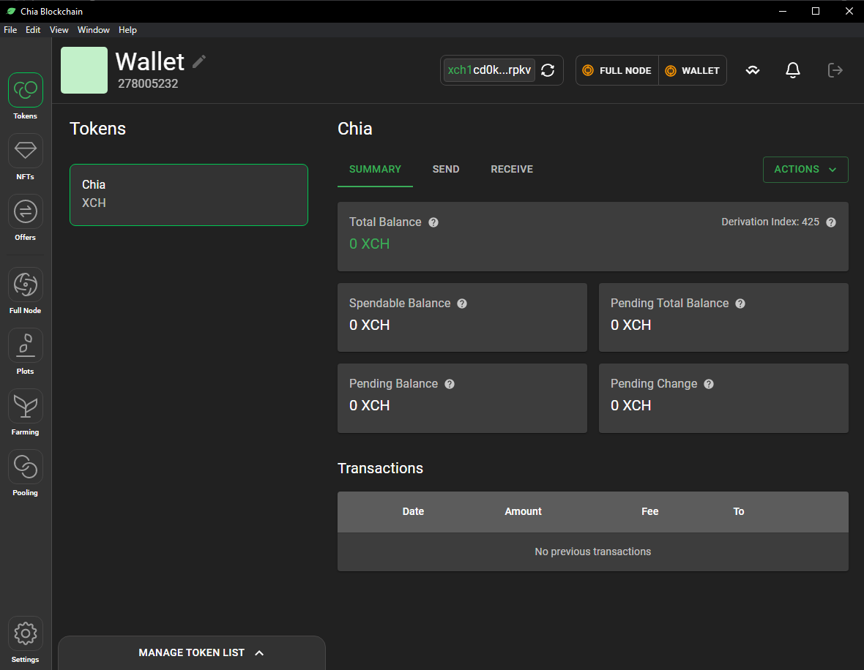The image size is (864, 670).
Task: Open the RECEIVE tab
Action: [512, 169]
